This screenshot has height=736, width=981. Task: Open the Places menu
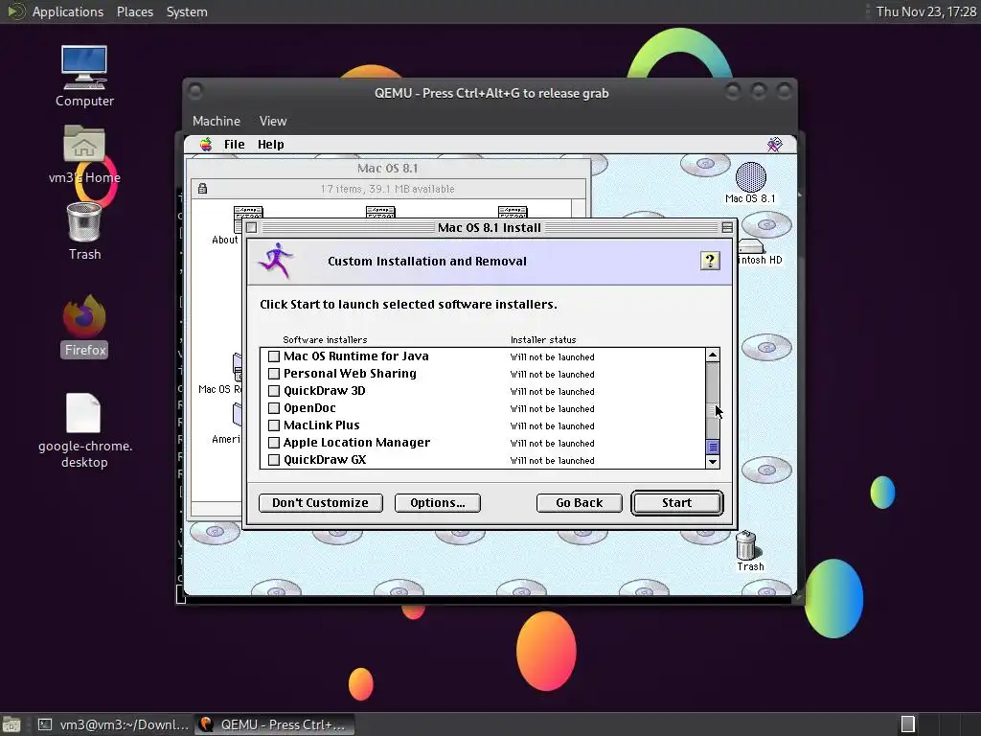tap(135, 11)
